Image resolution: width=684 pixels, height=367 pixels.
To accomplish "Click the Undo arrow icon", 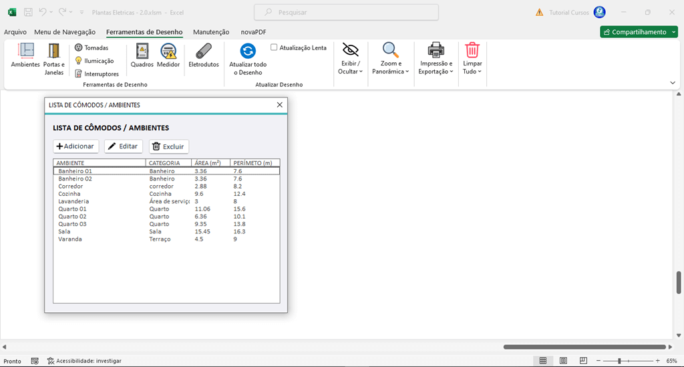I will [x=42, y=12].
